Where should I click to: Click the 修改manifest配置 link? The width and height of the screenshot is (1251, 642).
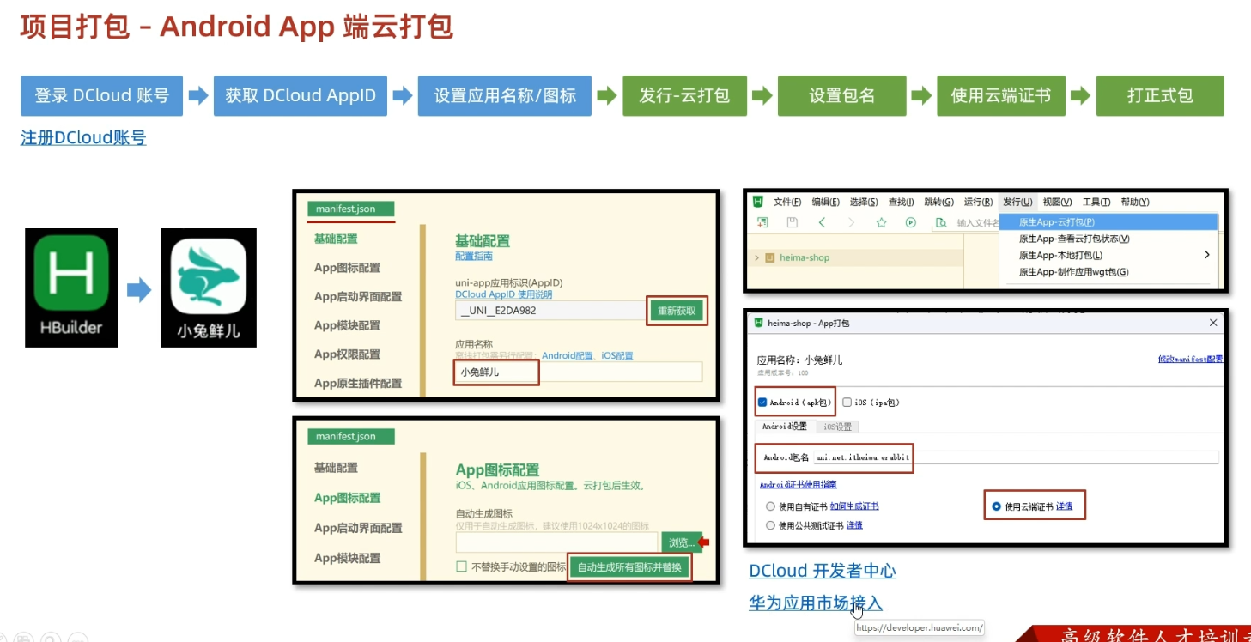coord(1190,359)
